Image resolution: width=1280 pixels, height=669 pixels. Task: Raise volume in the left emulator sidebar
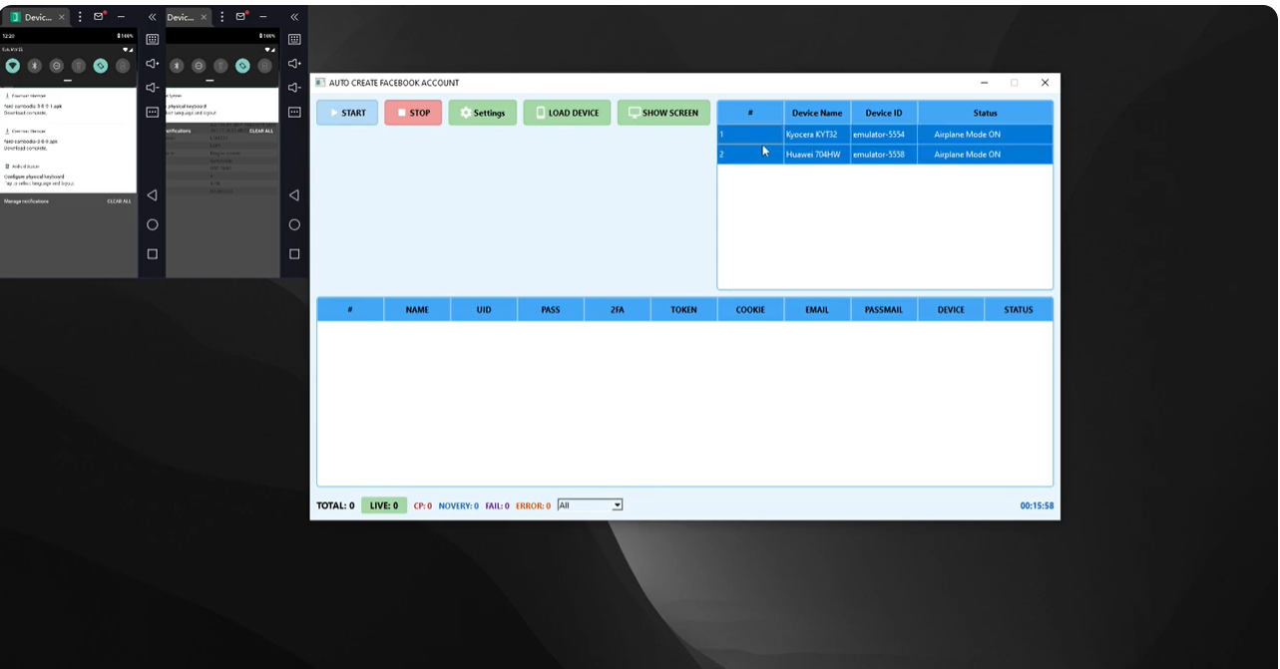click(153, 64)
